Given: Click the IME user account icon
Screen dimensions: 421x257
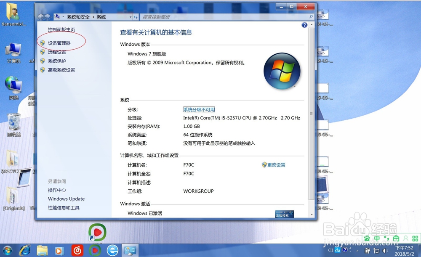Looking at the screenshot, I should tap(406, 238).
